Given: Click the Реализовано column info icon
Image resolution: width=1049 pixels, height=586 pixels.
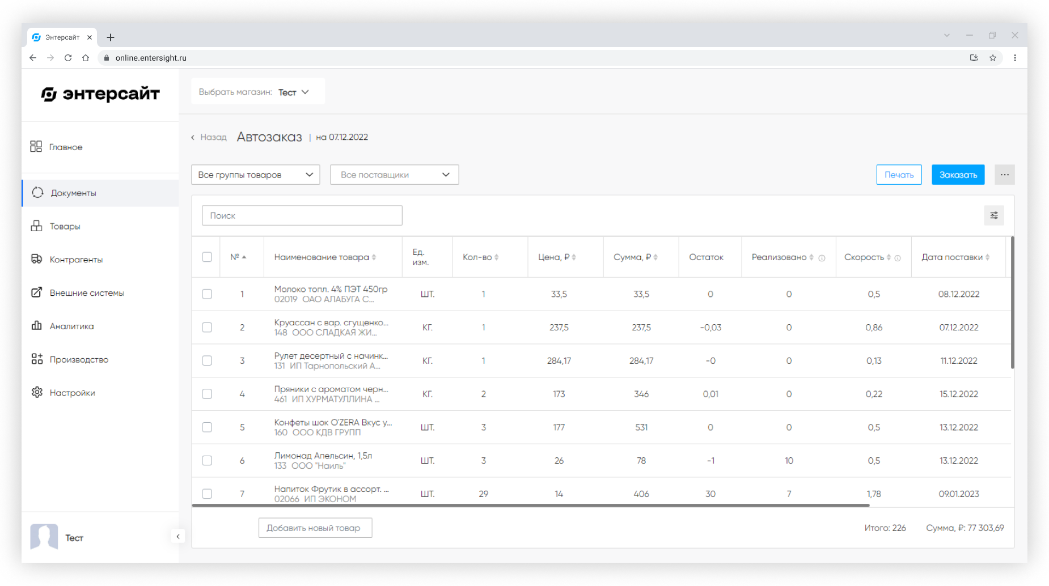Looking at the screenshot, I should point(822,258).
